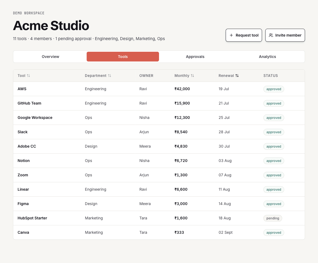Click the ₹42,000 monthly amount
This screenshot has height=263, width=318.
(182, 89)
